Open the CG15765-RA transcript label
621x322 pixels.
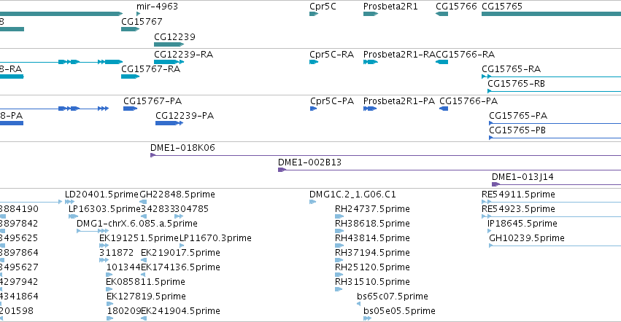coord(511,68)
